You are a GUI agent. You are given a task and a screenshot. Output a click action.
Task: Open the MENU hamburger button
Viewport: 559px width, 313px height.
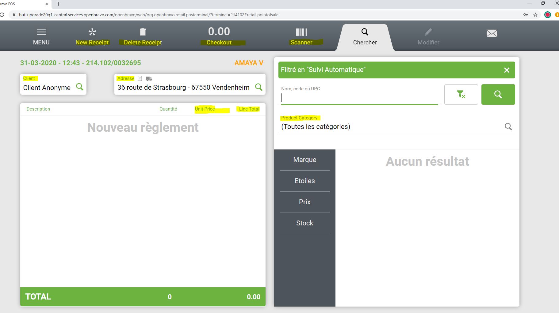41,36
